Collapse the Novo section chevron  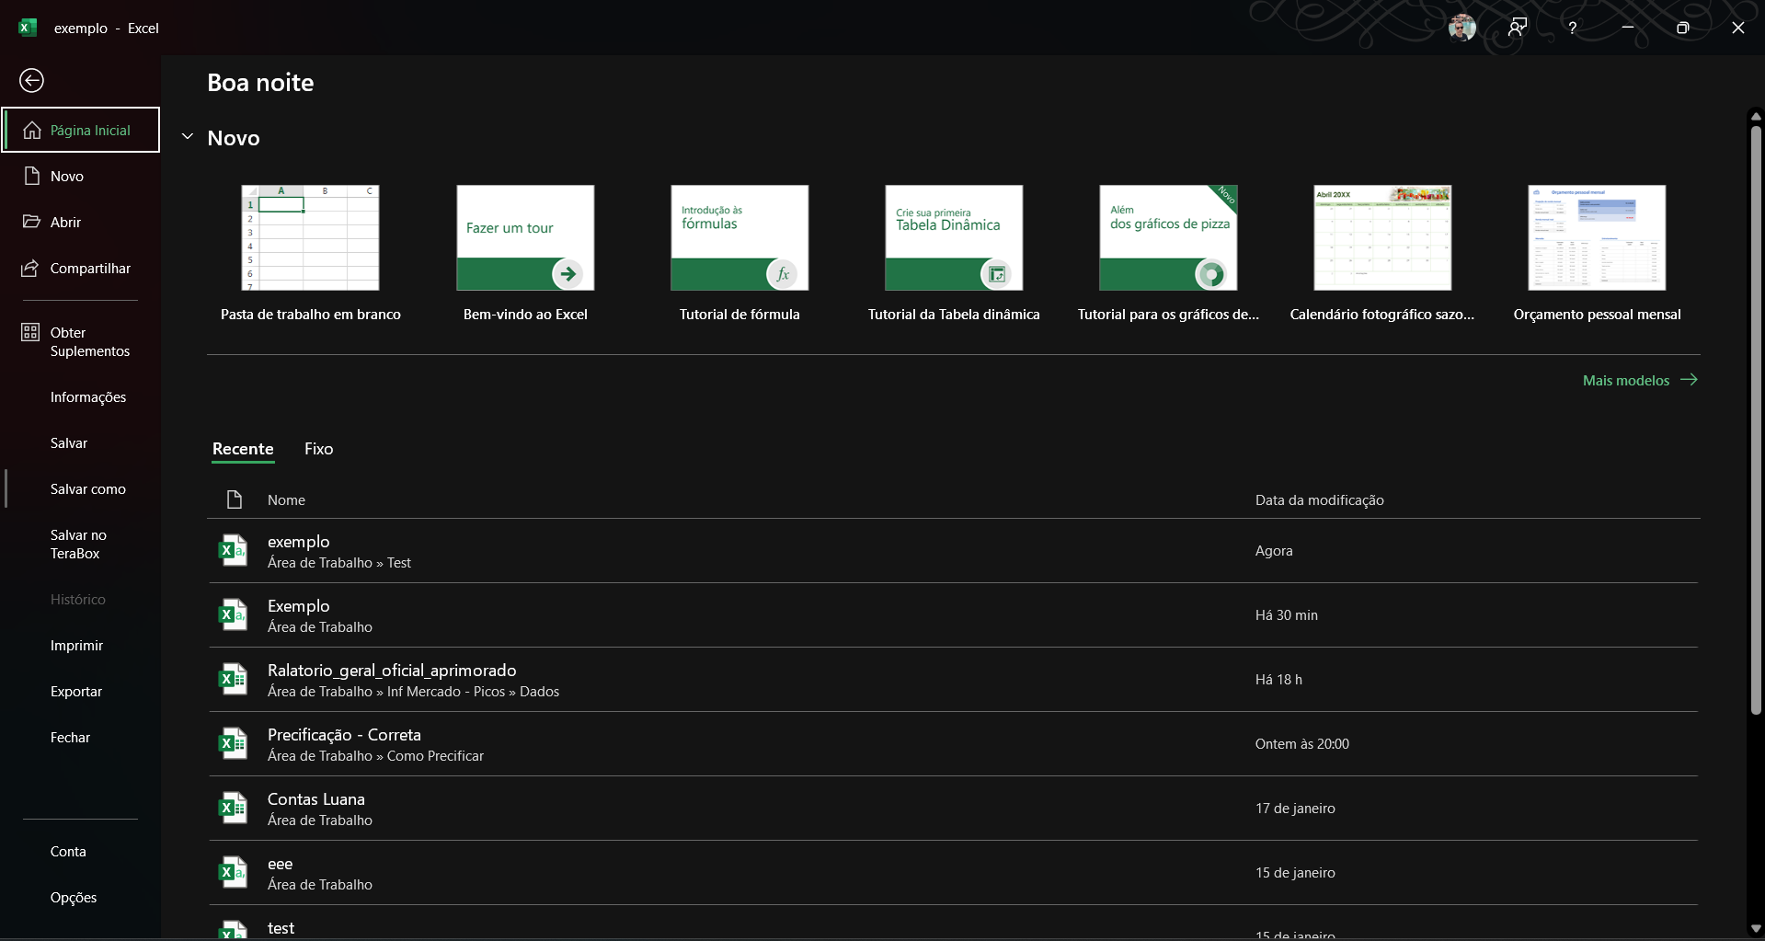[x=188, y=137]
